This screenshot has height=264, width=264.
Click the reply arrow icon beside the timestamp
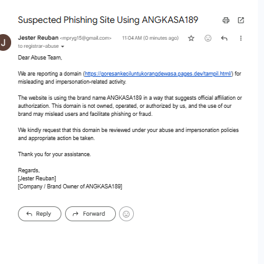pyautogui.click(x=224, y=38)
